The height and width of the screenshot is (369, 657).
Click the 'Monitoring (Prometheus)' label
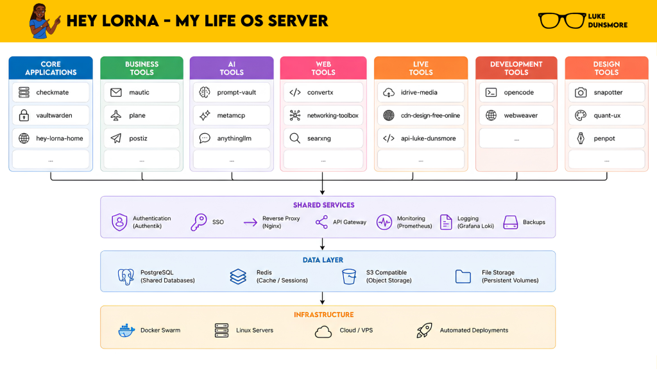coord(414,222)
